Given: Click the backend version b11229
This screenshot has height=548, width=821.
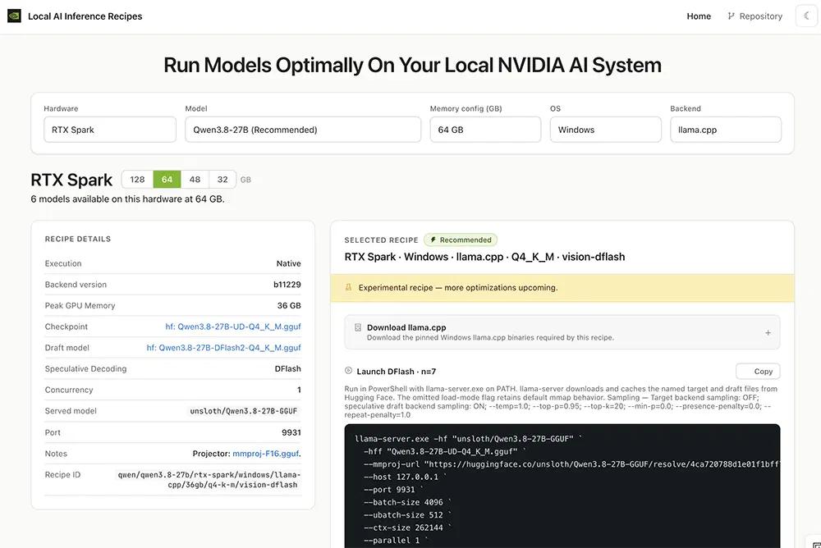Looking at the screenshot, I should [x=287, y=284].
